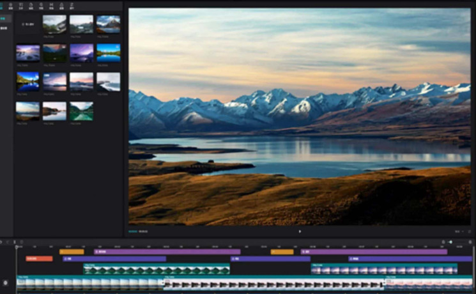
Task: Click the icon right of zoom slider
Action: tap(470, 242)
